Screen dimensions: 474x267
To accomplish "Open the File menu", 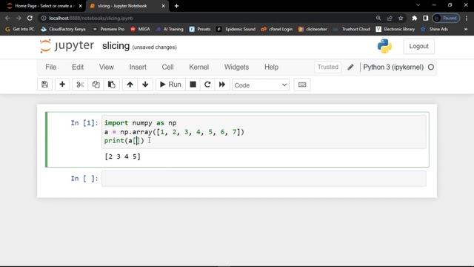I will click(51, 67).
